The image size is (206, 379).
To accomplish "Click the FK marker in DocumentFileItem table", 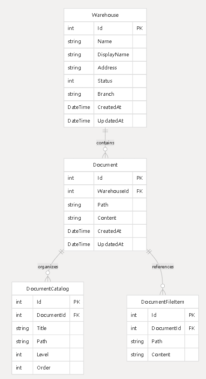I will (x=192, y=328).
